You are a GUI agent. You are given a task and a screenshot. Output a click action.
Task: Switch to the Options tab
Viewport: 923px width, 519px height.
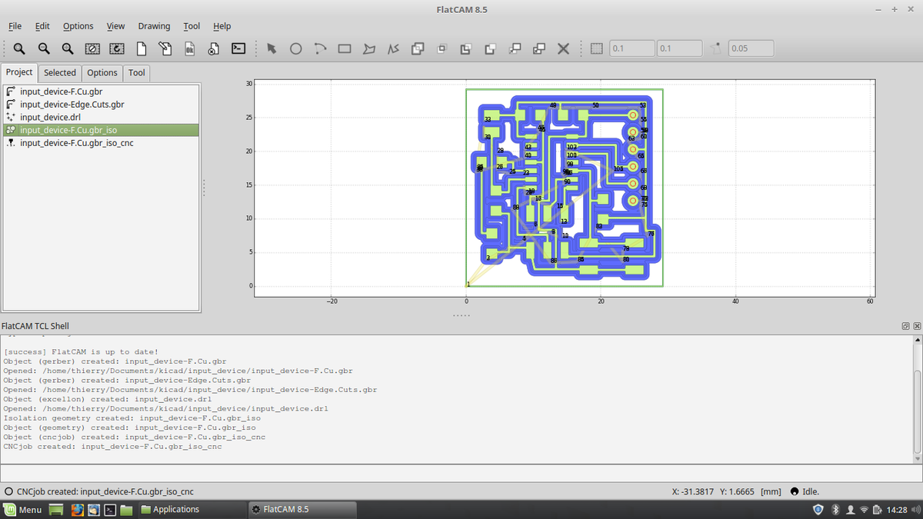(102, 73)
